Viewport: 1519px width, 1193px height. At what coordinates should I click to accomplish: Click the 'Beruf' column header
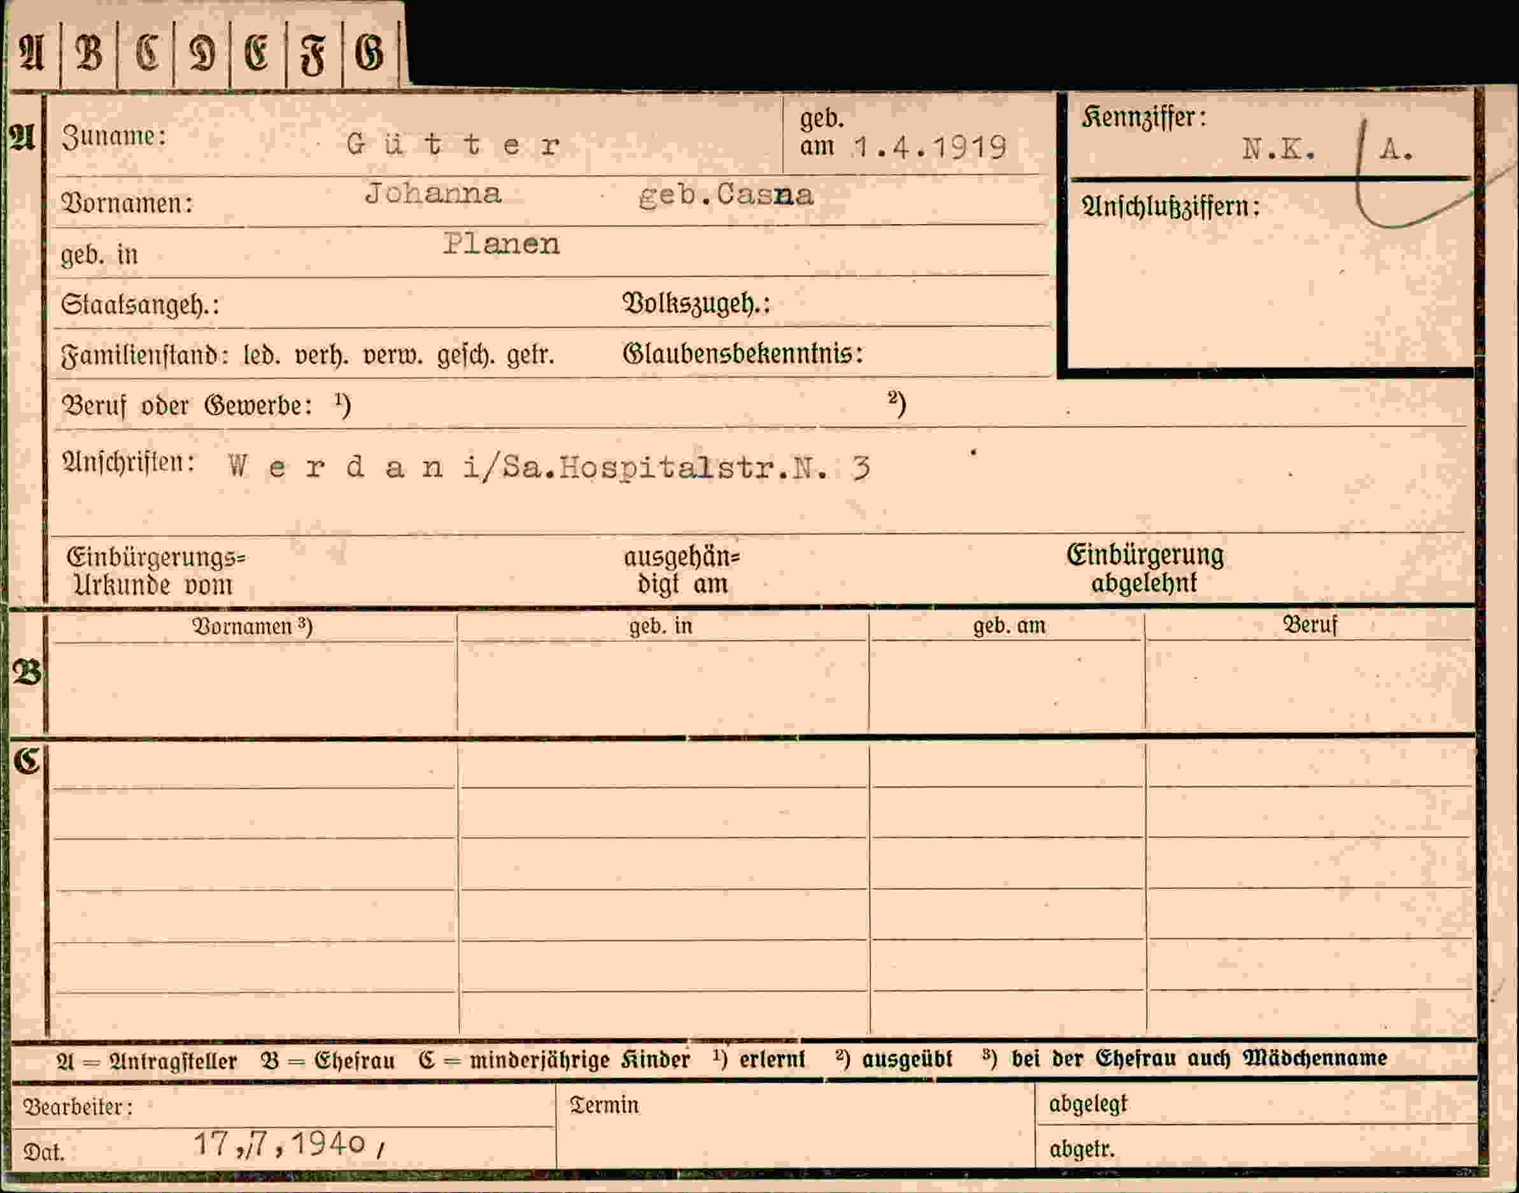[1310, 624]
